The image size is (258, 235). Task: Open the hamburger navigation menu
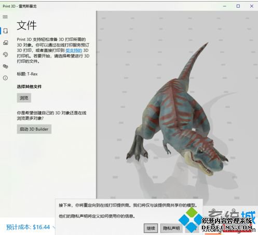[x=5, y=17]
